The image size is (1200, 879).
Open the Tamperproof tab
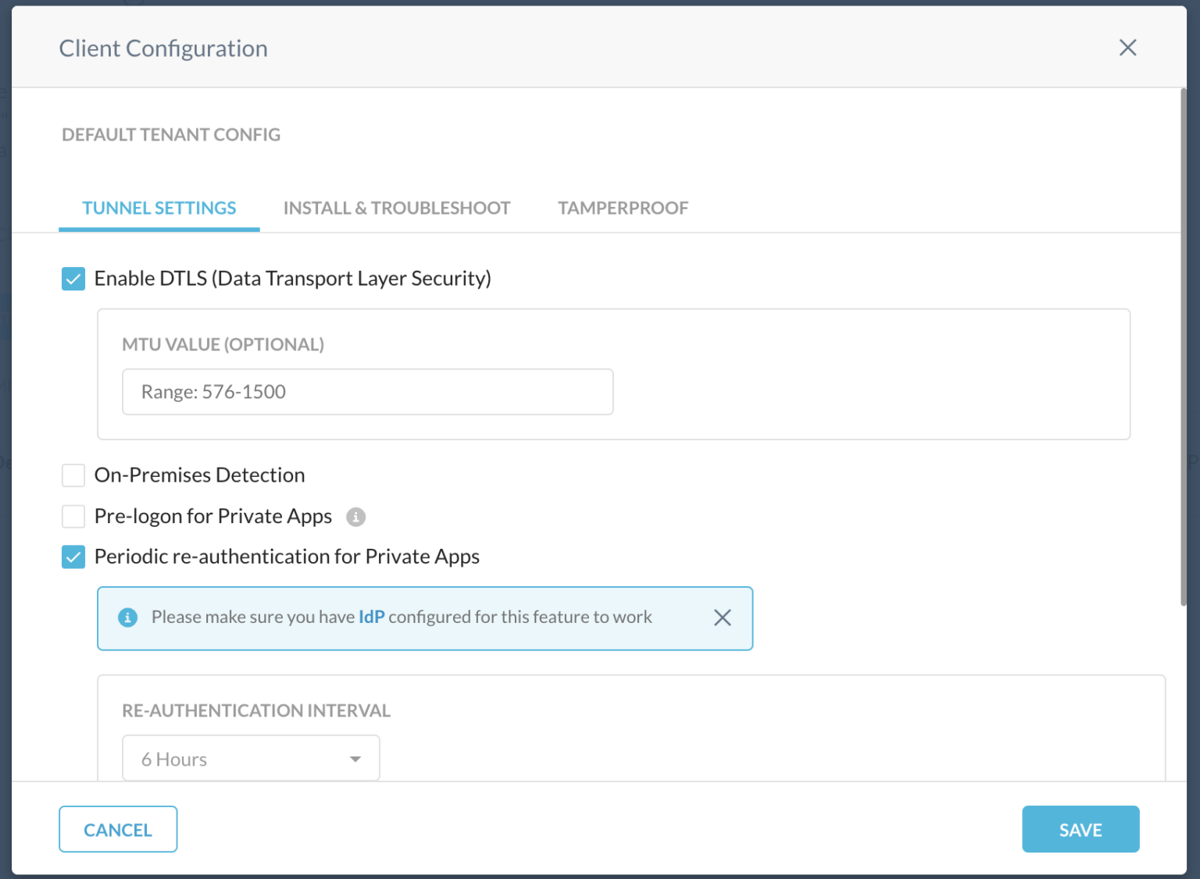[623, 208]
